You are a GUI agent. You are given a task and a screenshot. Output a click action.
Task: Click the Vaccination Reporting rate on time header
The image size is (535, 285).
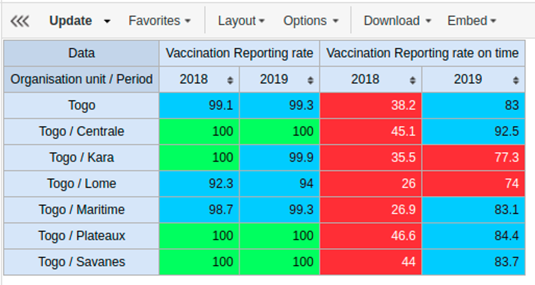[422, 53]
